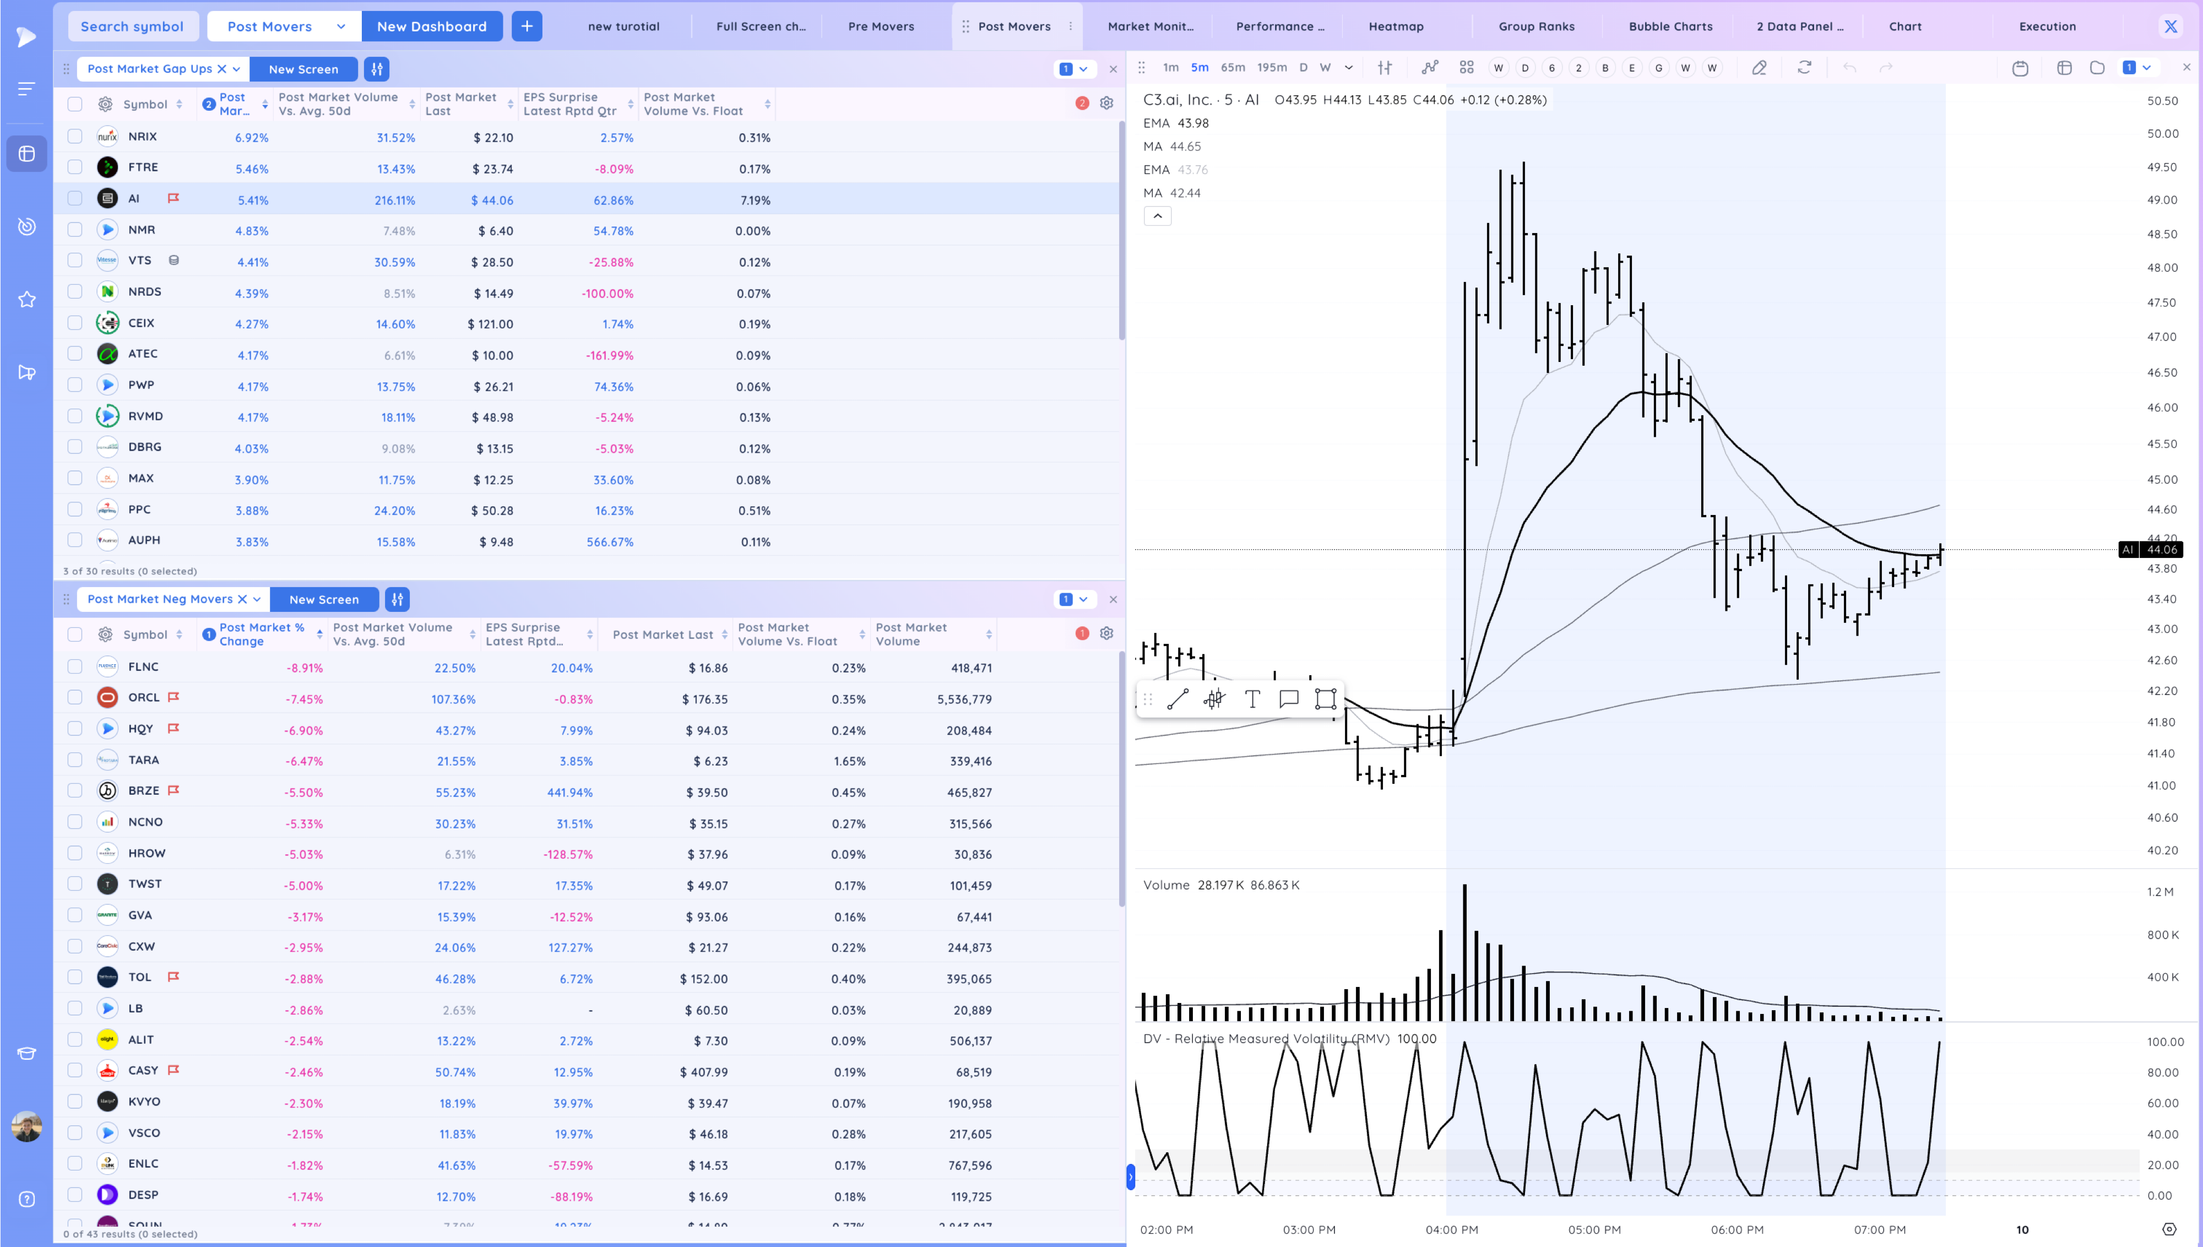
Task: Select the text annotation tool
Action: (1252, 699)
